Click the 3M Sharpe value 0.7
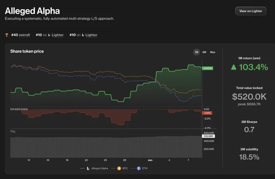 click(x=249, y=130)
